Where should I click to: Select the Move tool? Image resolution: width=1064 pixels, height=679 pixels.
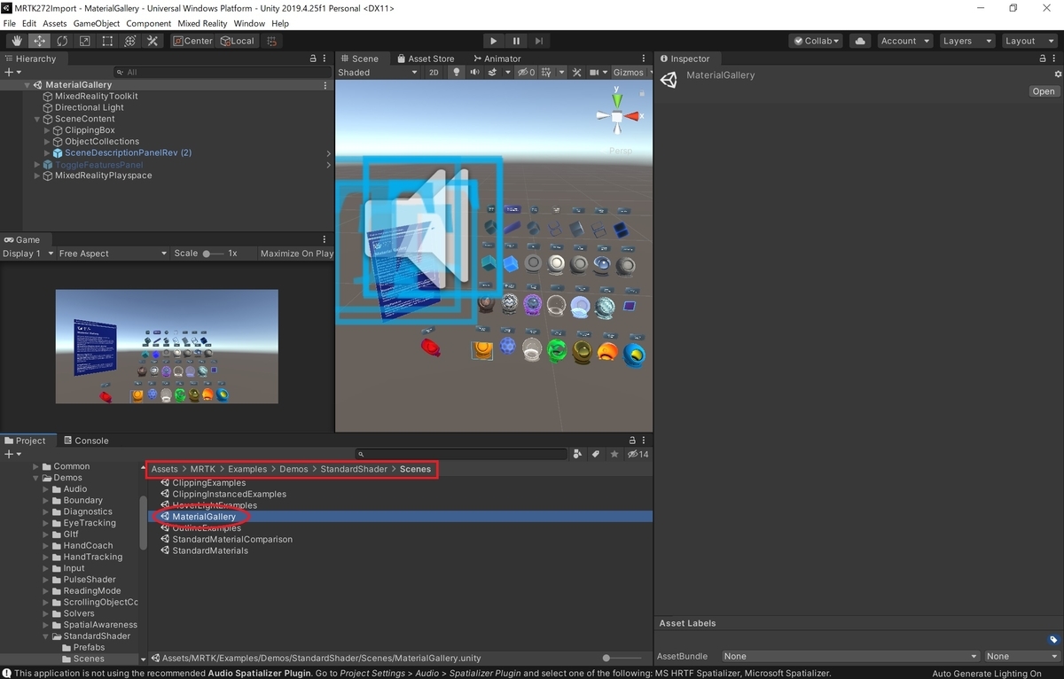[40, 41]
